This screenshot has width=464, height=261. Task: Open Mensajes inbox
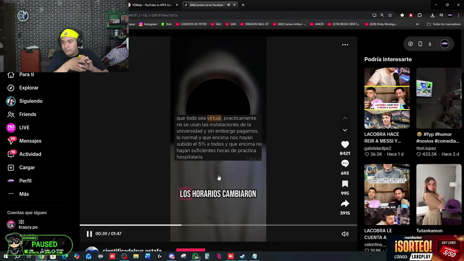(x=24, y=141)
